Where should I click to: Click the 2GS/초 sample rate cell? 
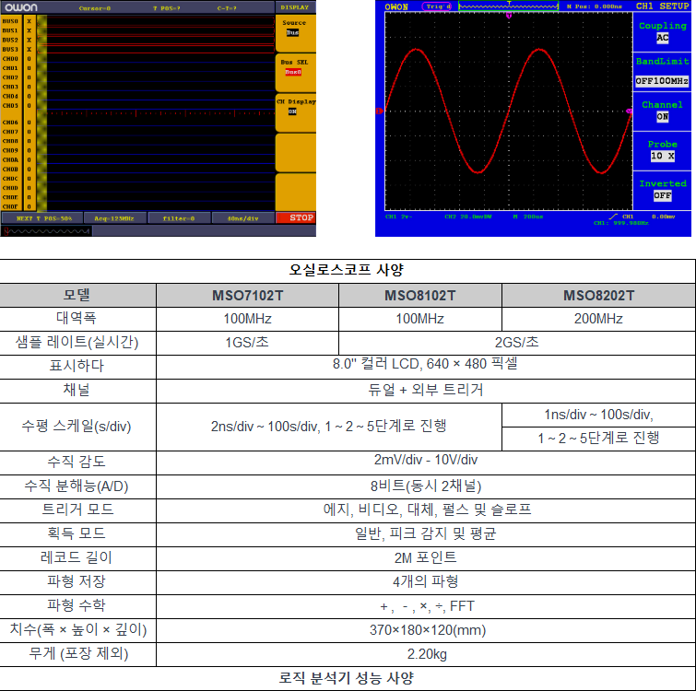[516, 343]
